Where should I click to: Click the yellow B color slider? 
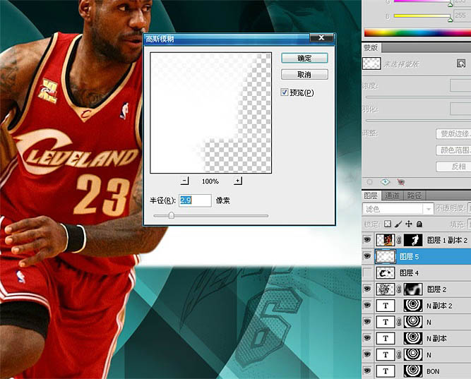click(422, 16)
